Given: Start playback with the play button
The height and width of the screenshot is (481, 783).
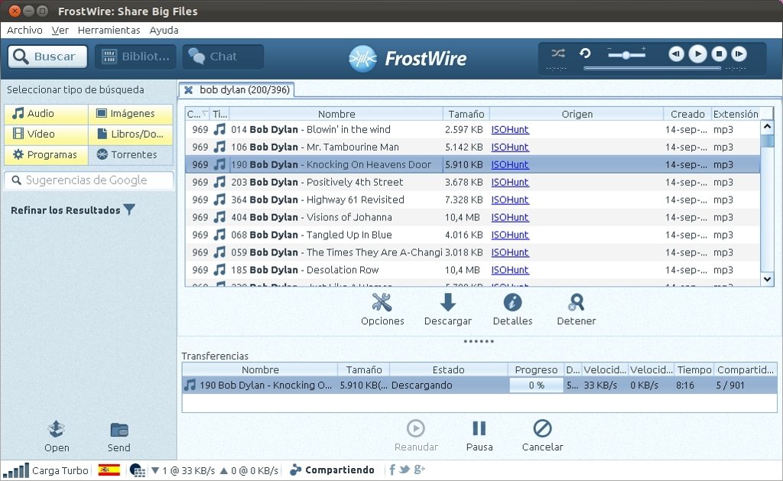Looking at the screenshot, I should [x=697, y=54].
